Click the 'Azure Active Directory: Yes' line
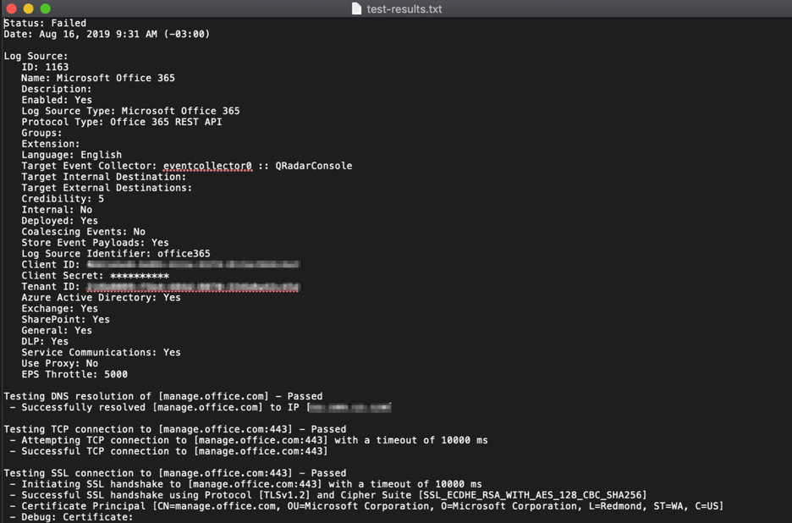Screen dimensions: 792x523 point(101,298)
